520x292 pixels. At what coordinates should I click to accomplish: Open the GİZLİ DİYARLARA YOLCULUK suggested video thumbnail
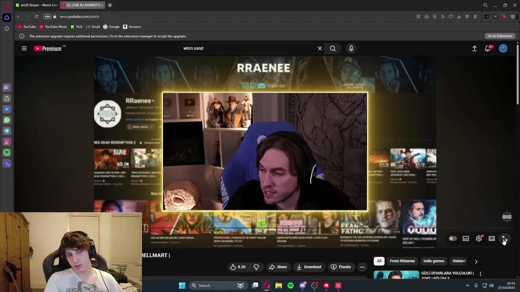tap(396, 275)
